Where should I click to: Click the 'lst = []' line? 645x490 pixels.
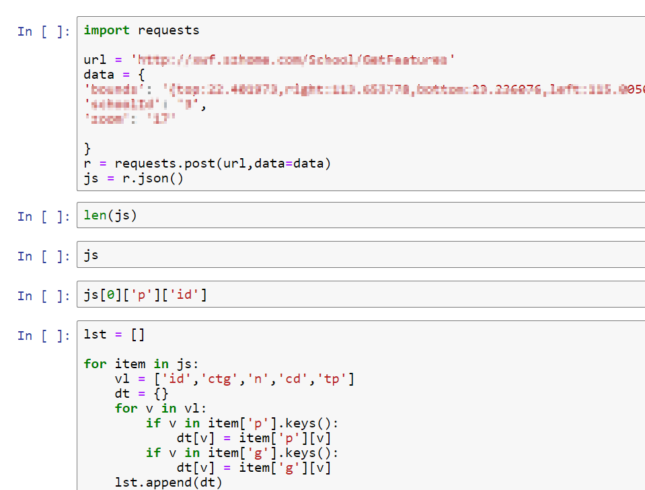tap(114, 335)
